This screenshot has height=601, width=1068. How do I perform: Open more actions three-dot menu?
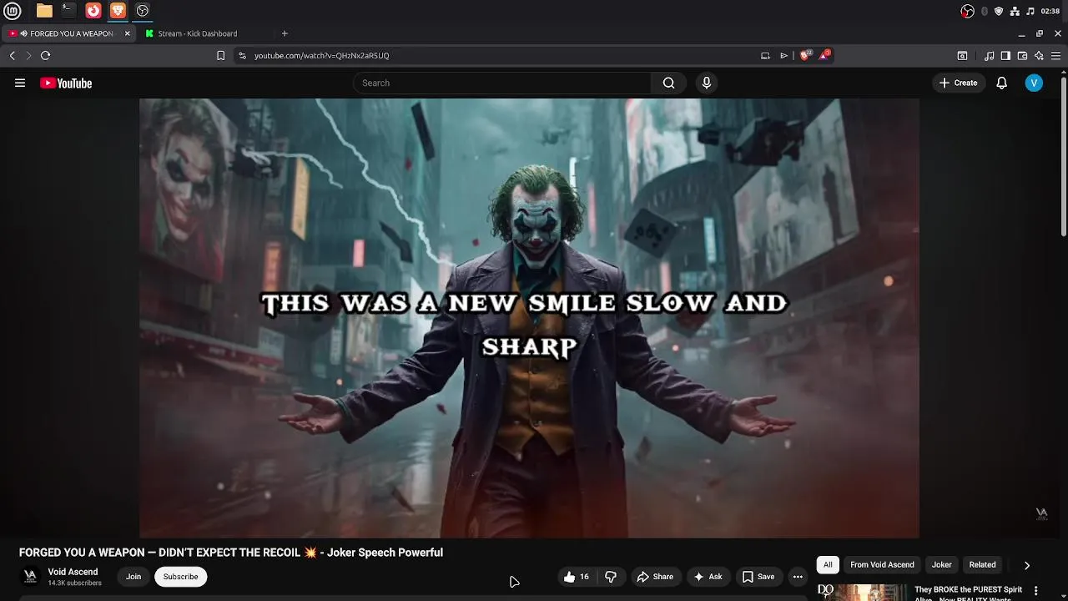point(798,577)
